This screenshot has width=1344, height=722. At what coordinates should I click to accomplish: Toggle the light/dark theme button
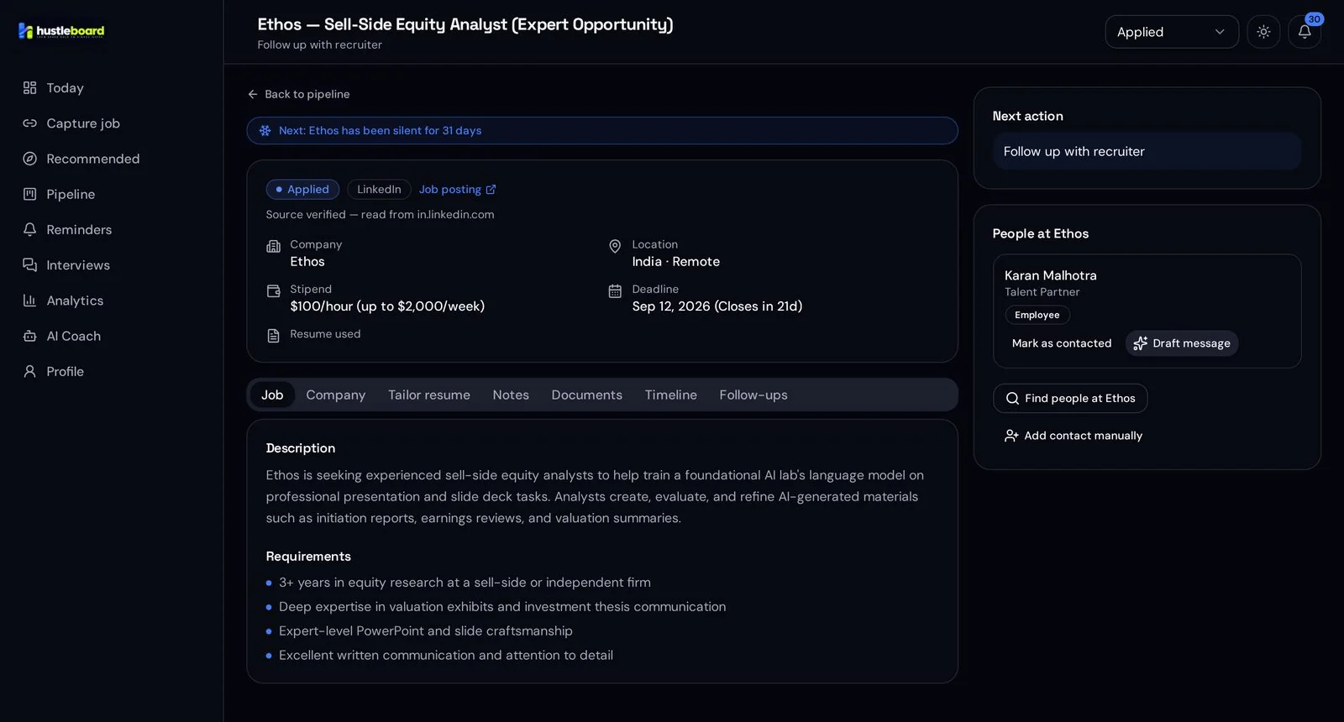(1263, 32)
